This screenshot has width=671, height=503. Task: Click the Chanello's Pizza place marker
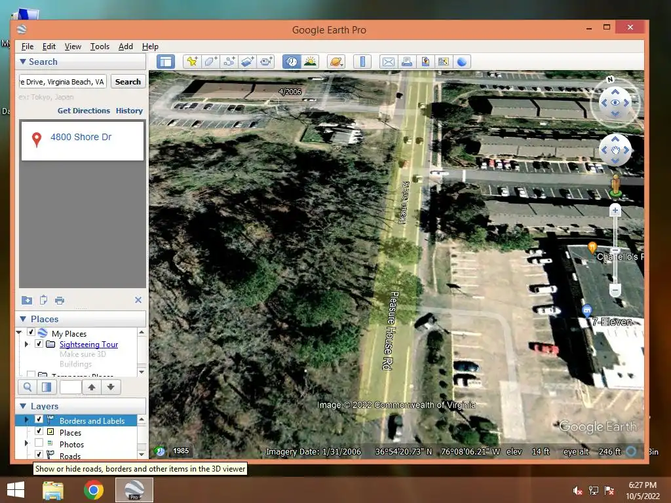coord(592,247)
